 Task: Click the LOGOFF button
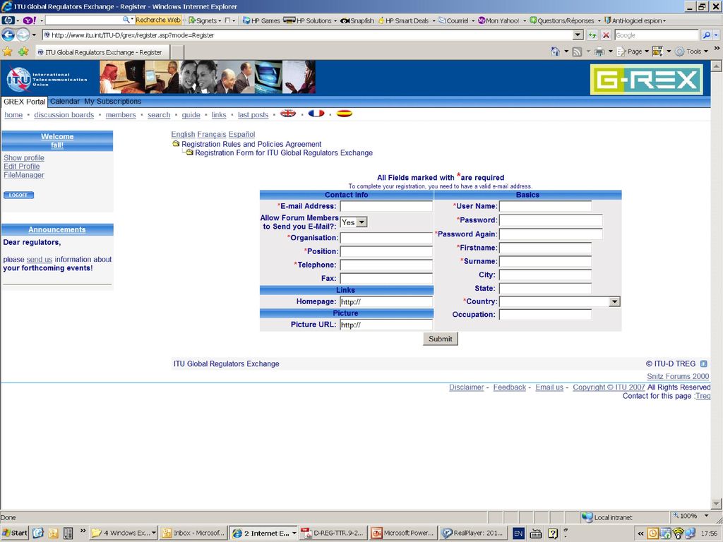[18, 195]
